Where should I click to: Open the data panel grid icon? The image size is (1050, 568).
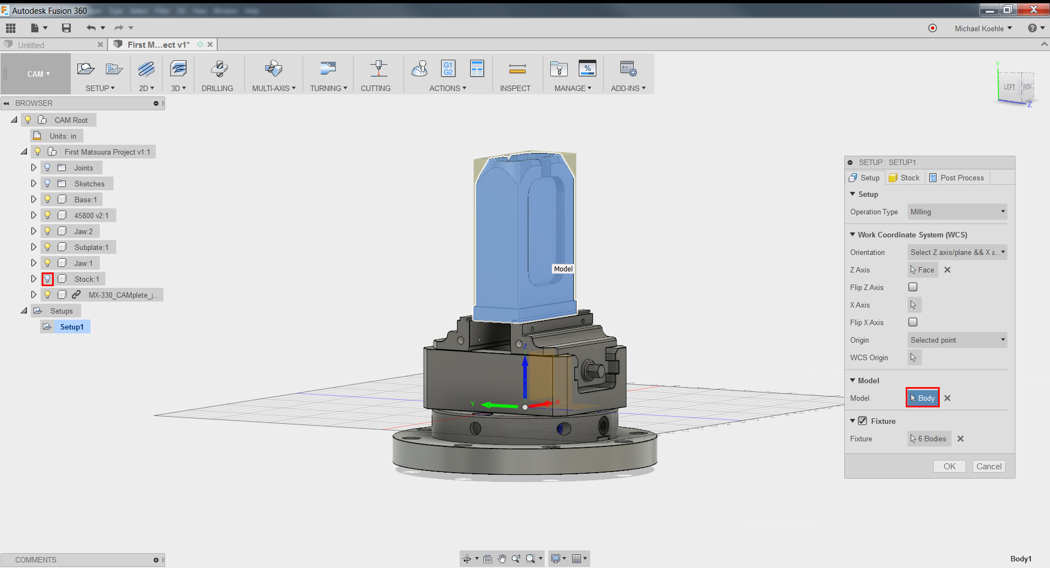[x=10, y=28]
